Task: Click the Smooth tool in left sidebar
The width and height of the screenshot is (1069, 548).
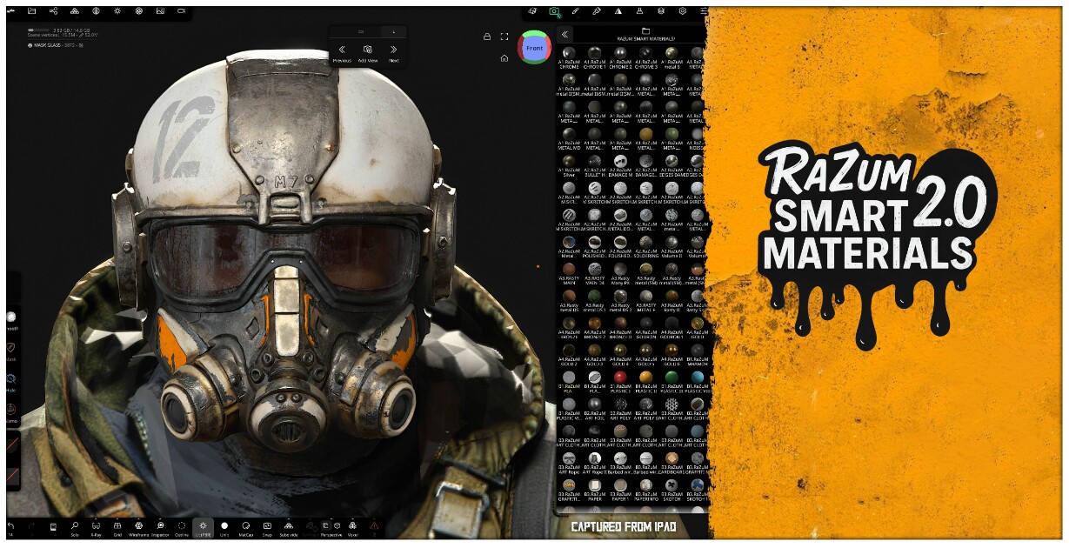Action: pyautogui.click(x=11, y=321)
